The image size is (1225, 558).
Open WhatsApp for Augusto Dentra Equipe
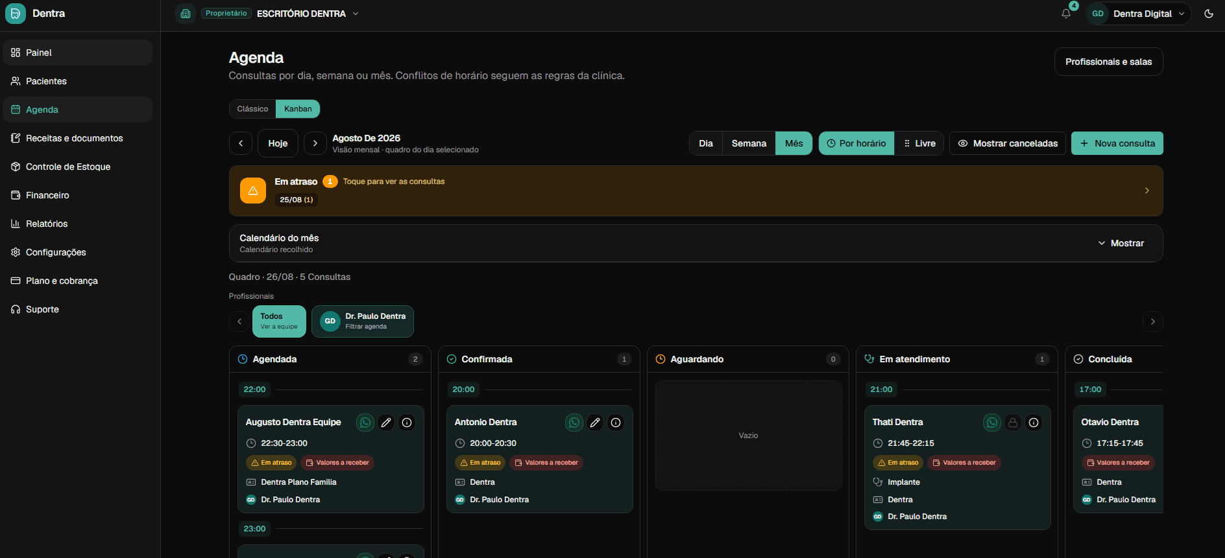pos(365,423)
